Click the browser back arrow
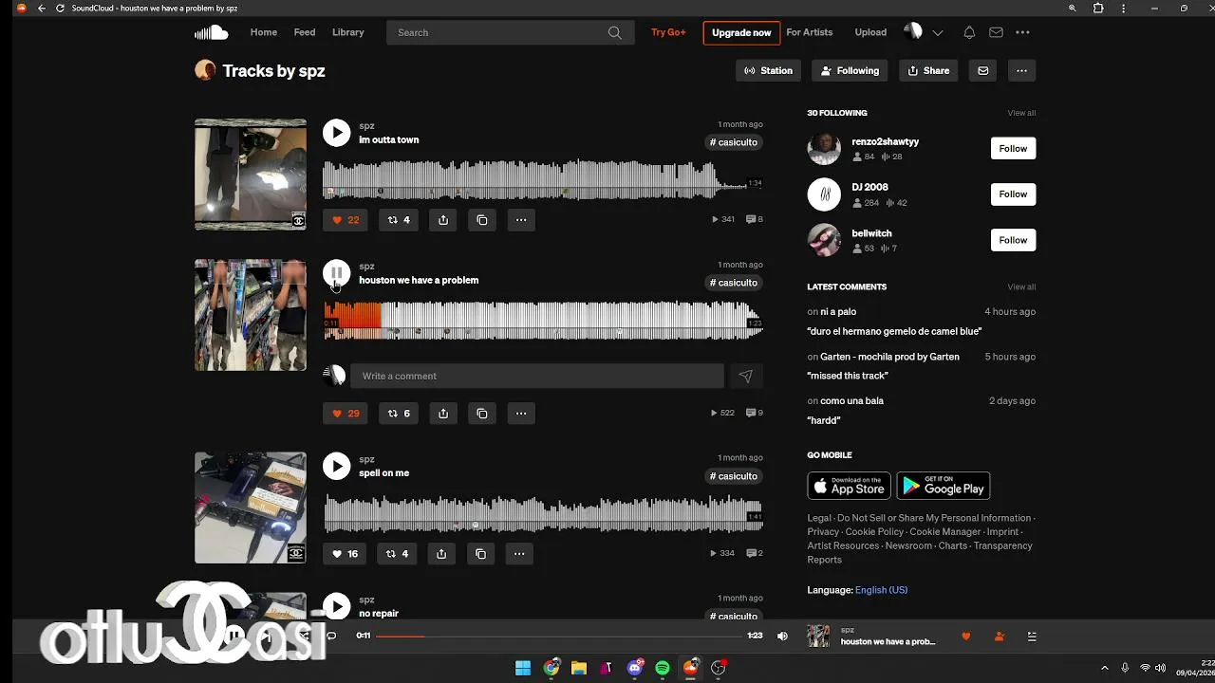The height and width of the screenshot is (683, 1215). point(41,9)
